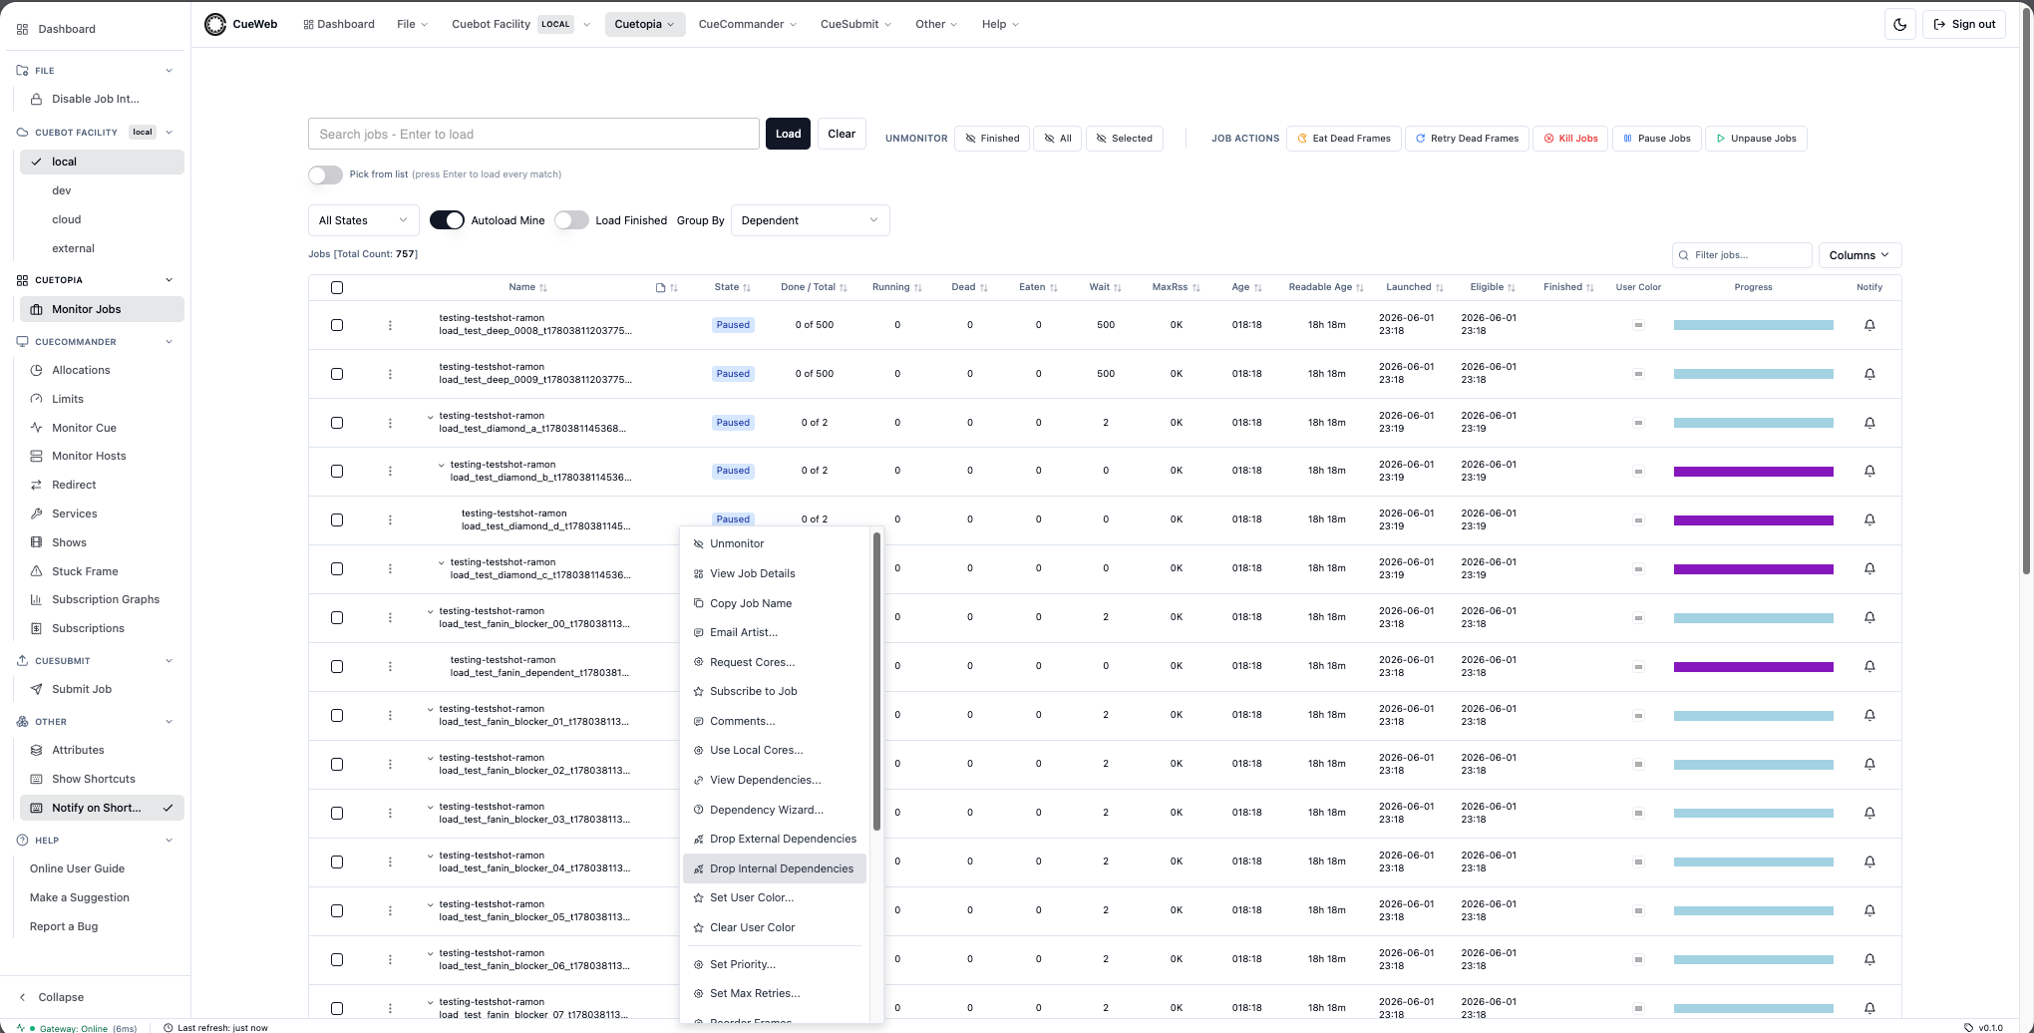This screenshot has height=1033, width=2034.
Task: Click notify bell for load_test_diamond_a job
Action: point(1869,423)
